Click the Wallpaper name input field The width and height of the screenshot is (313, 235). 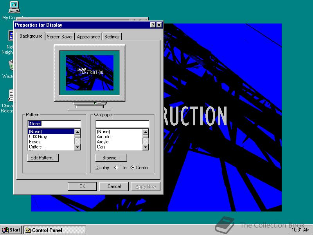point(122,124)
